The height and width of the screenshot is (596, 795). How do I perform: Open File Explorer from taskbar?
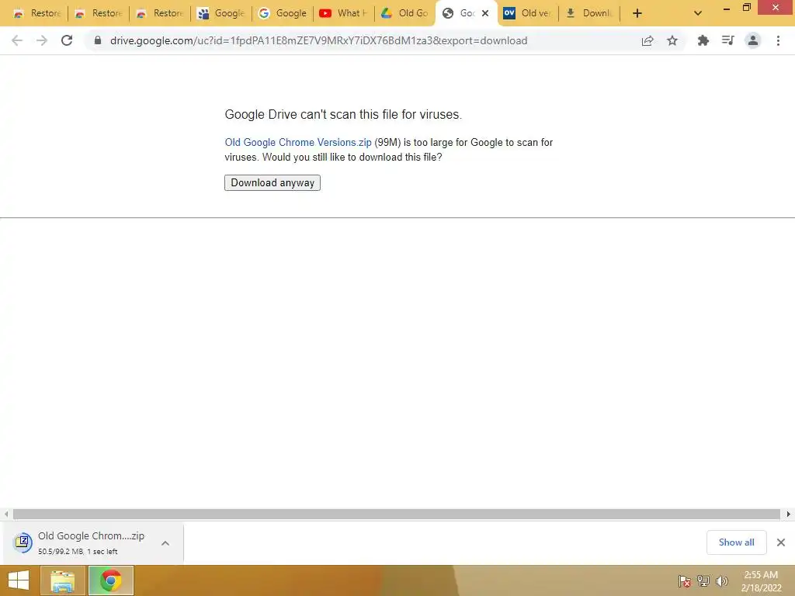[x=62, y=580]
